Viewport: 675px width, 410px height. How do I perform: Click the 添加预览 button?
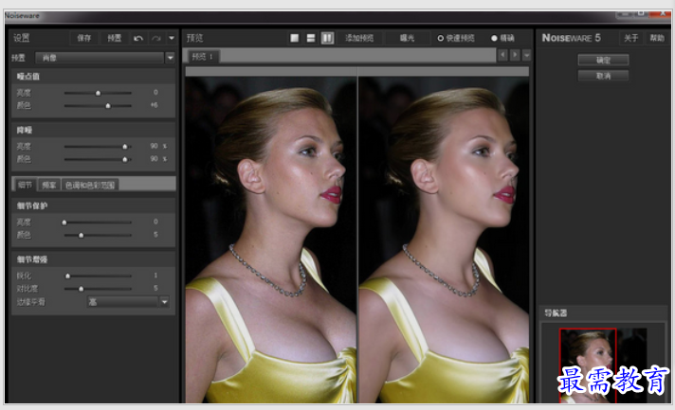point(359,38)
